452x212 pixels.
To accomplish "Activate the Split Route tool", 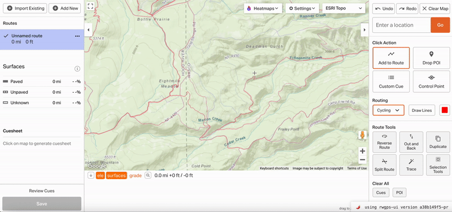I will coord(384,165).
